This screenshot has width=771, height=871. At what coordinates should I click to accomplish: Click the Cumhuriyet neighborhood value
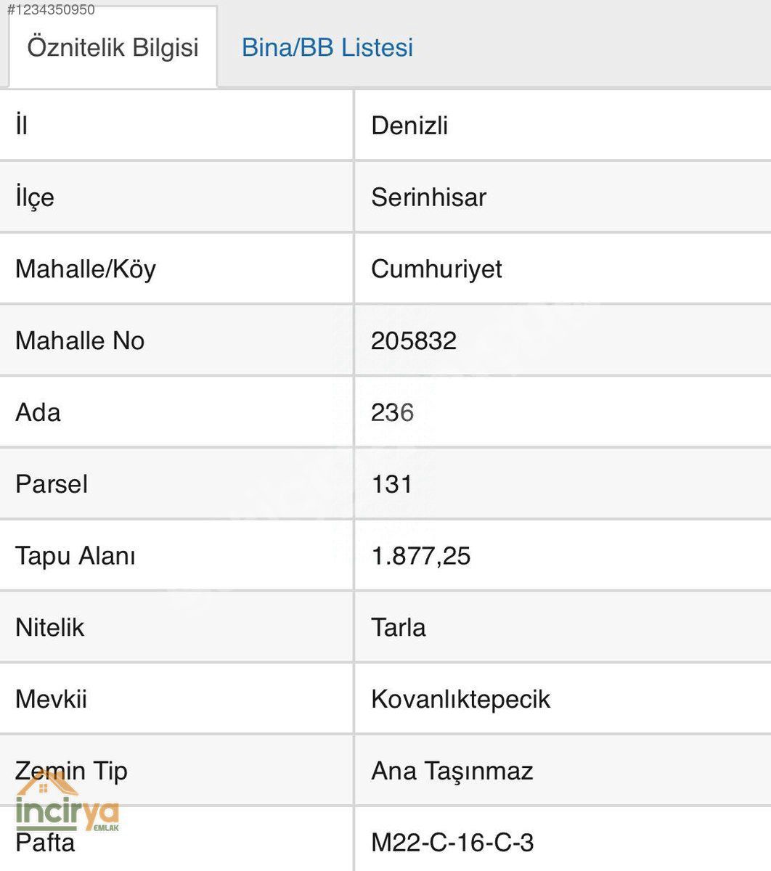436,269
